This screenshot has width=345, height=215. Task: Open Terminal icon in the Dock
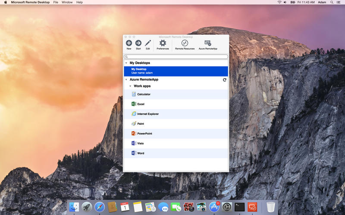[239, 207]
